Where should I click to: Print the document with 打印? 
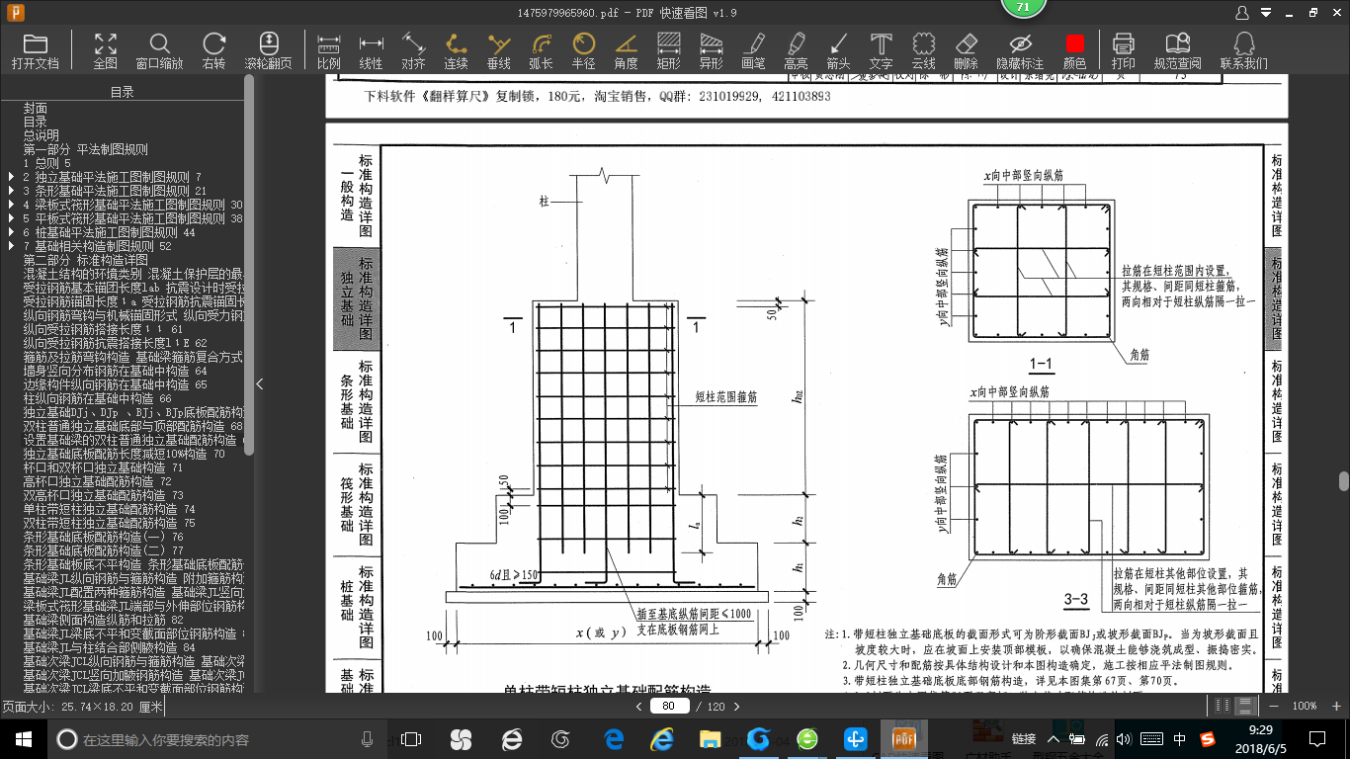point(1123,51)
